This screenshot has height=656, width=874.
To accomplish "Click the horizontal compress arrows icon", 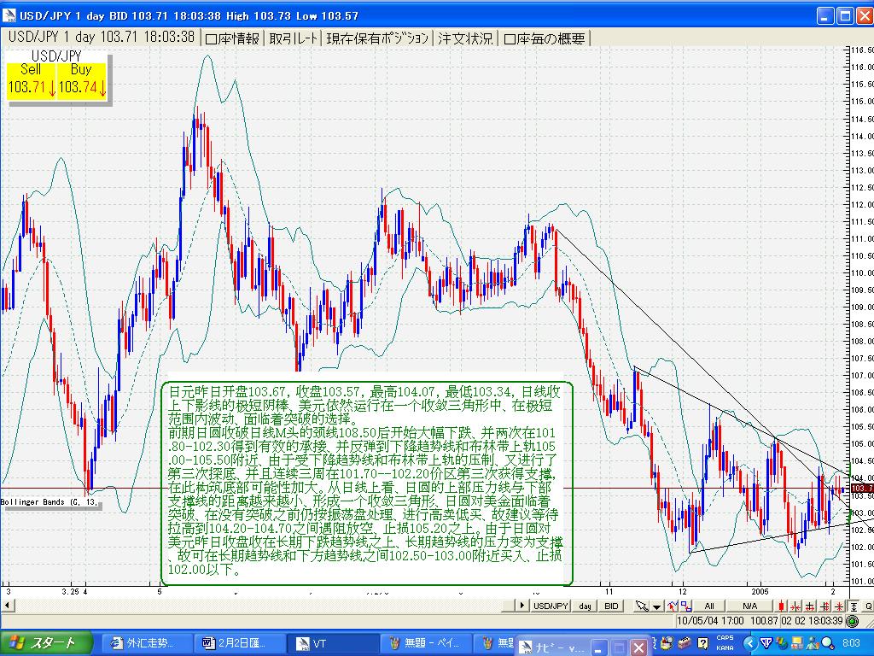I will click(795, 606).
